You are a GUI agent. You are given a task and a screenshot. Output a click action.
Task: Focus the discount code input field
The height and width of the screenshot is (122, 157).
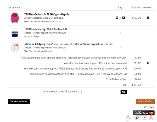pos(100,92)
